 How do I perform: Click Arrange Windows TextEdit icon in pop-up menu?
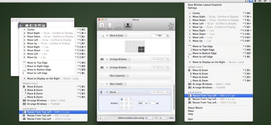point(24,104)
